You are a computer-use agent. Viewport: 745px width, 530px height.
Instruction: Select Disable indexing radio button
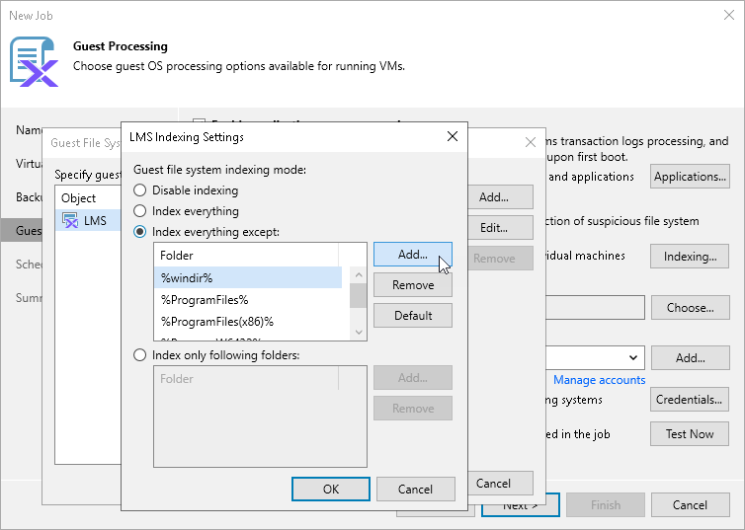point(140,190)
